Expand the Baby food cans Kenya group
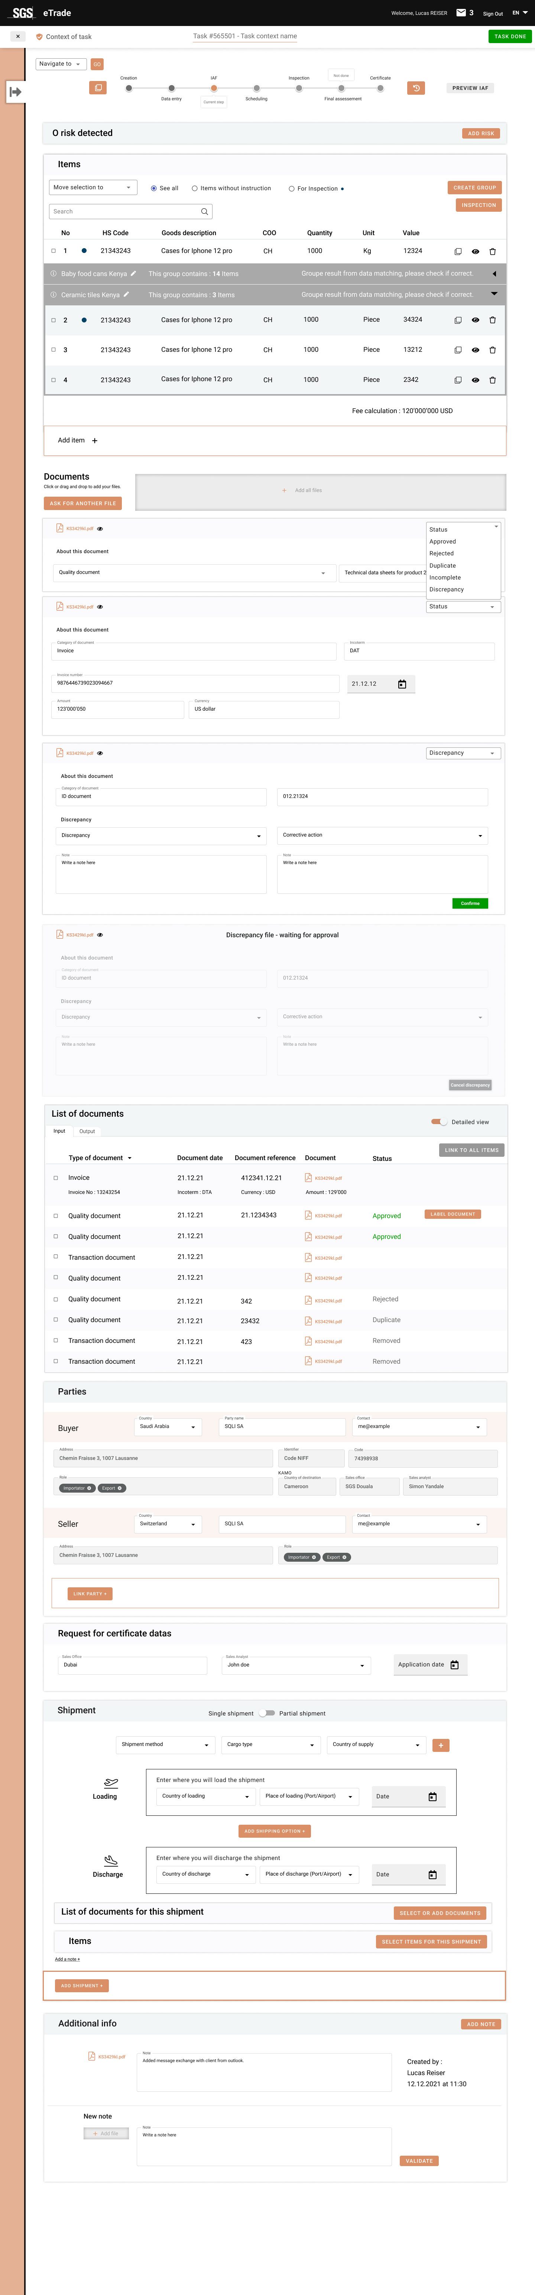This screenshot has width=535, height=2295. [x=494, y=273]
